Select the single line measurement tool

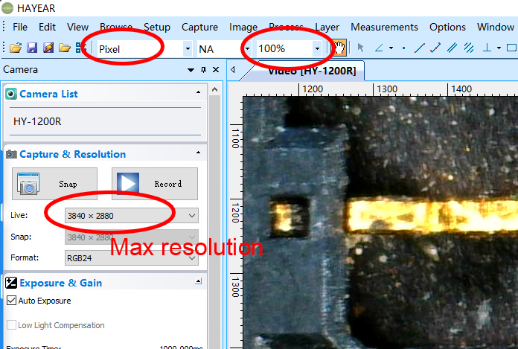[419, 48]
